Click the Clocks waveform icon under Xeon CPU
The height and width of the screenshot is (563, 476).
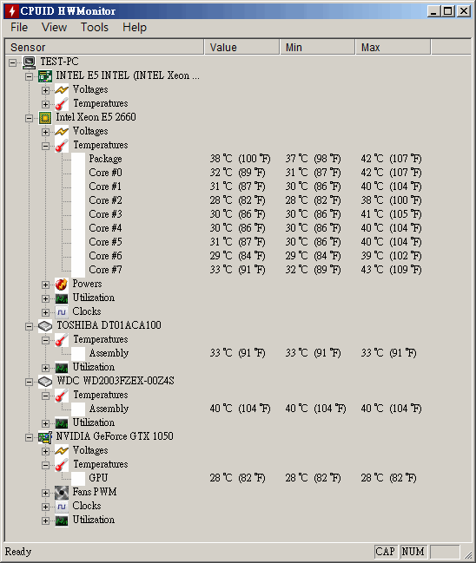click(62, 312)
